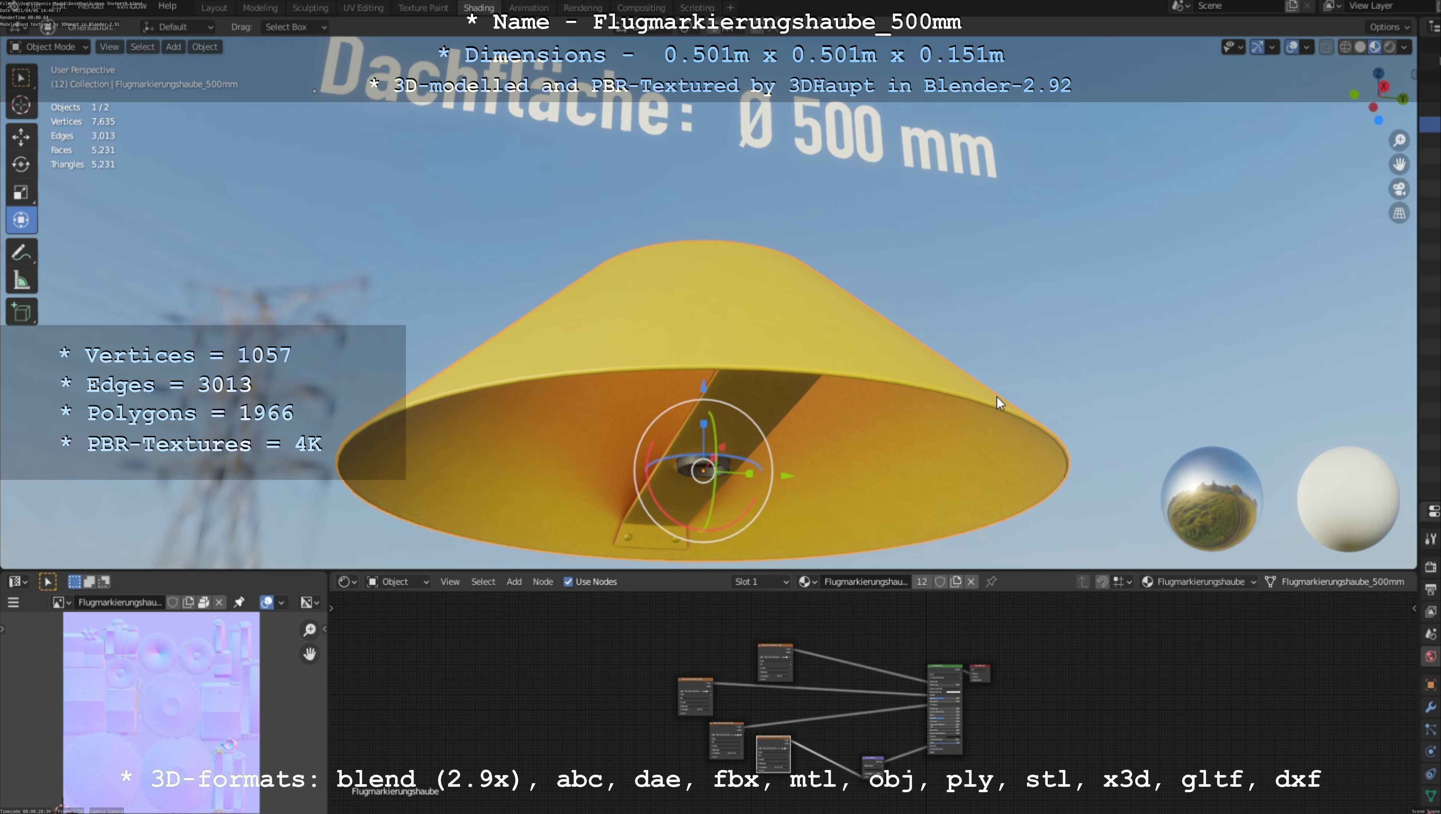Open the Object Mode dropdown
The image size is (1441, 814).
pyautogui.click(x=49, y=47)
